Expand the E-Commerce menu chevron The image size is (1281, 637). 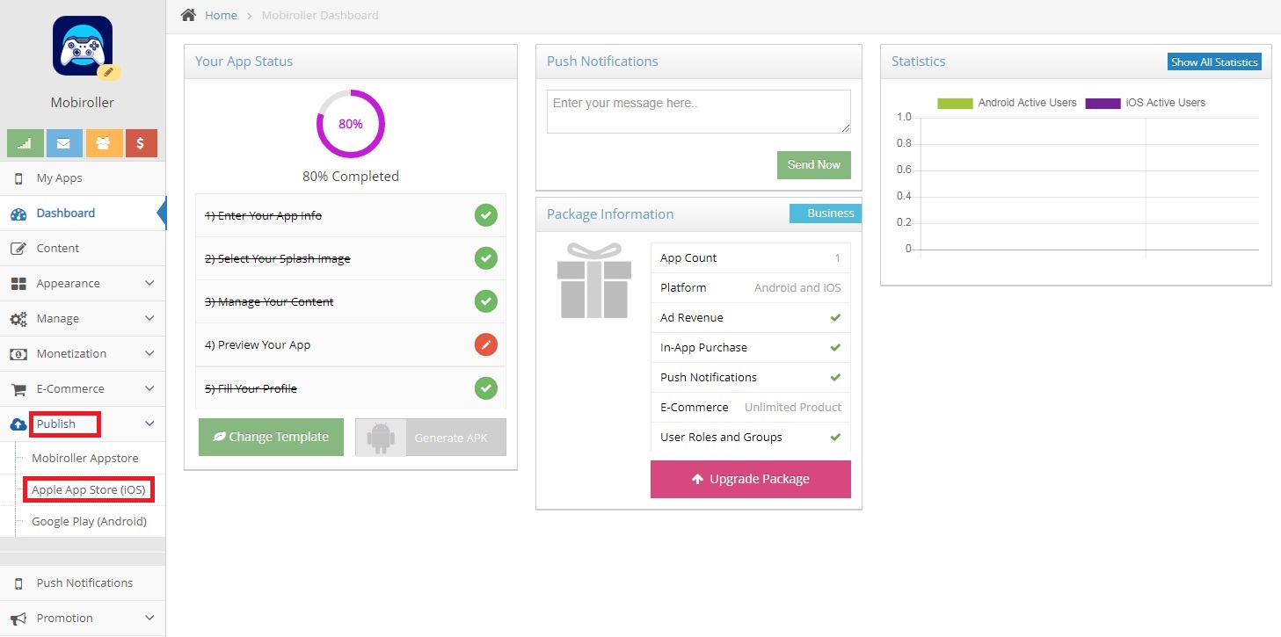point(149,388)
